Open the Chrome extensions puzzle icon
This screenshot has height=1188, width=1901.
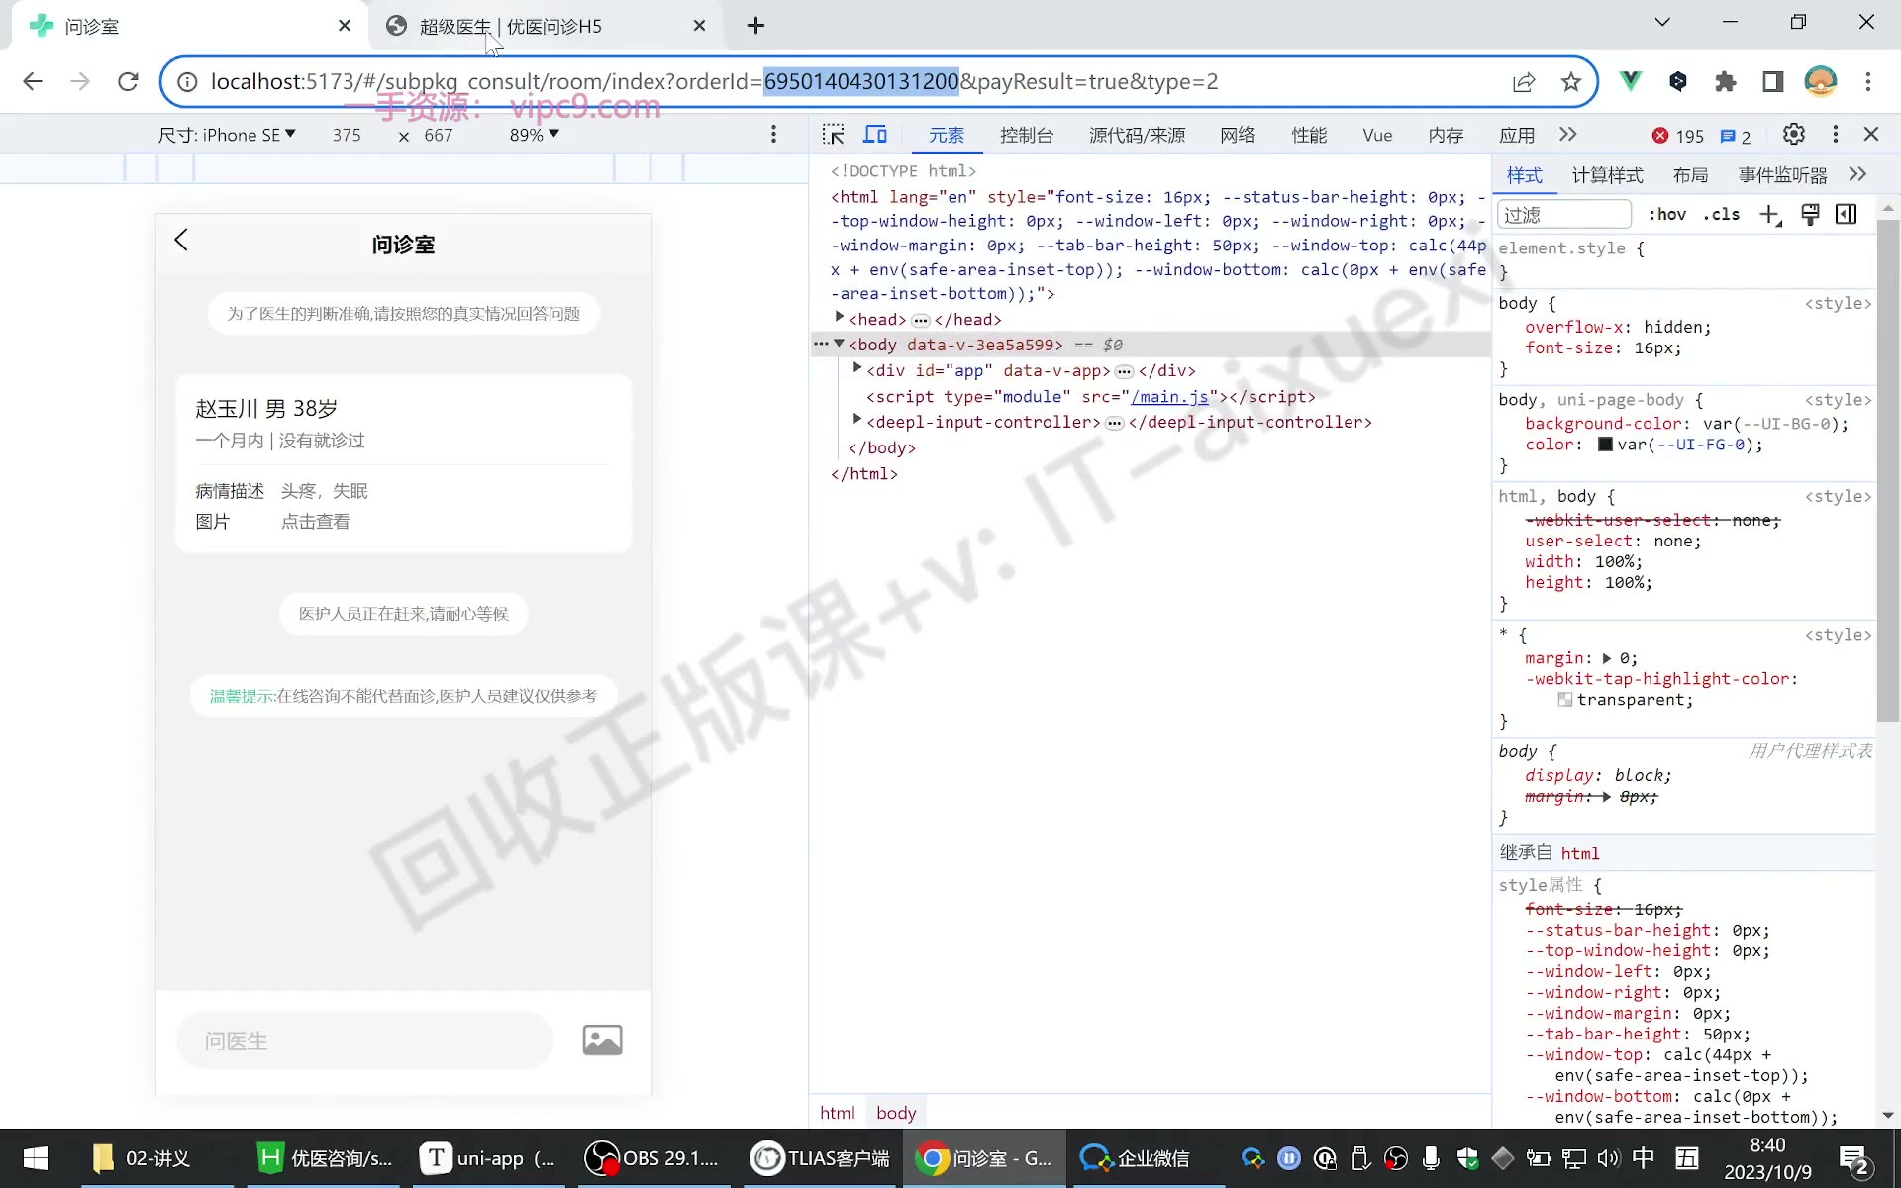point(1726,82)
